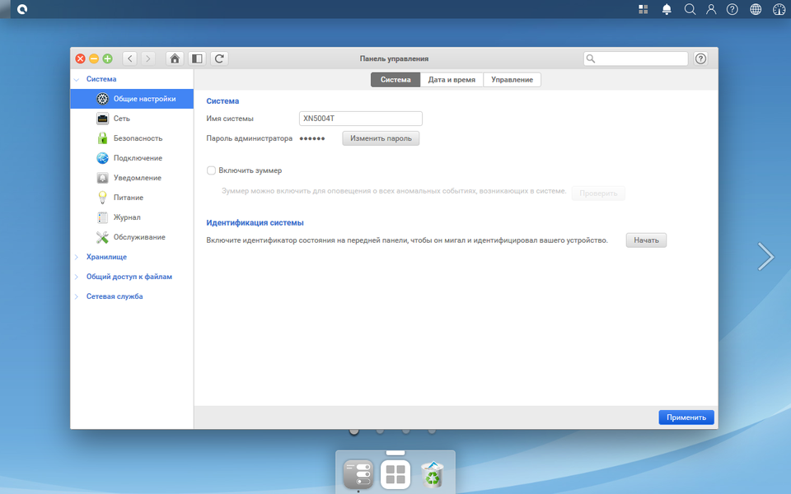Open notifications bell in top bar
The width and height of the screenshot is (791, 494).
tap(667, 9)
